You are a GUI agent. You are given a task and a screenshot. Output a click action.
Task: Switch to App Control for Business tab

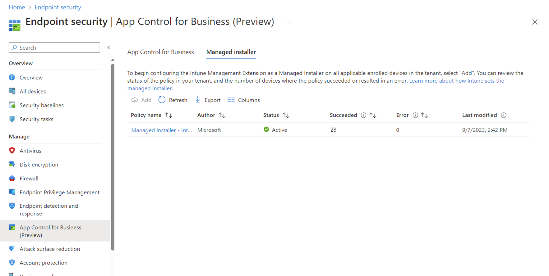coord(160,52)
